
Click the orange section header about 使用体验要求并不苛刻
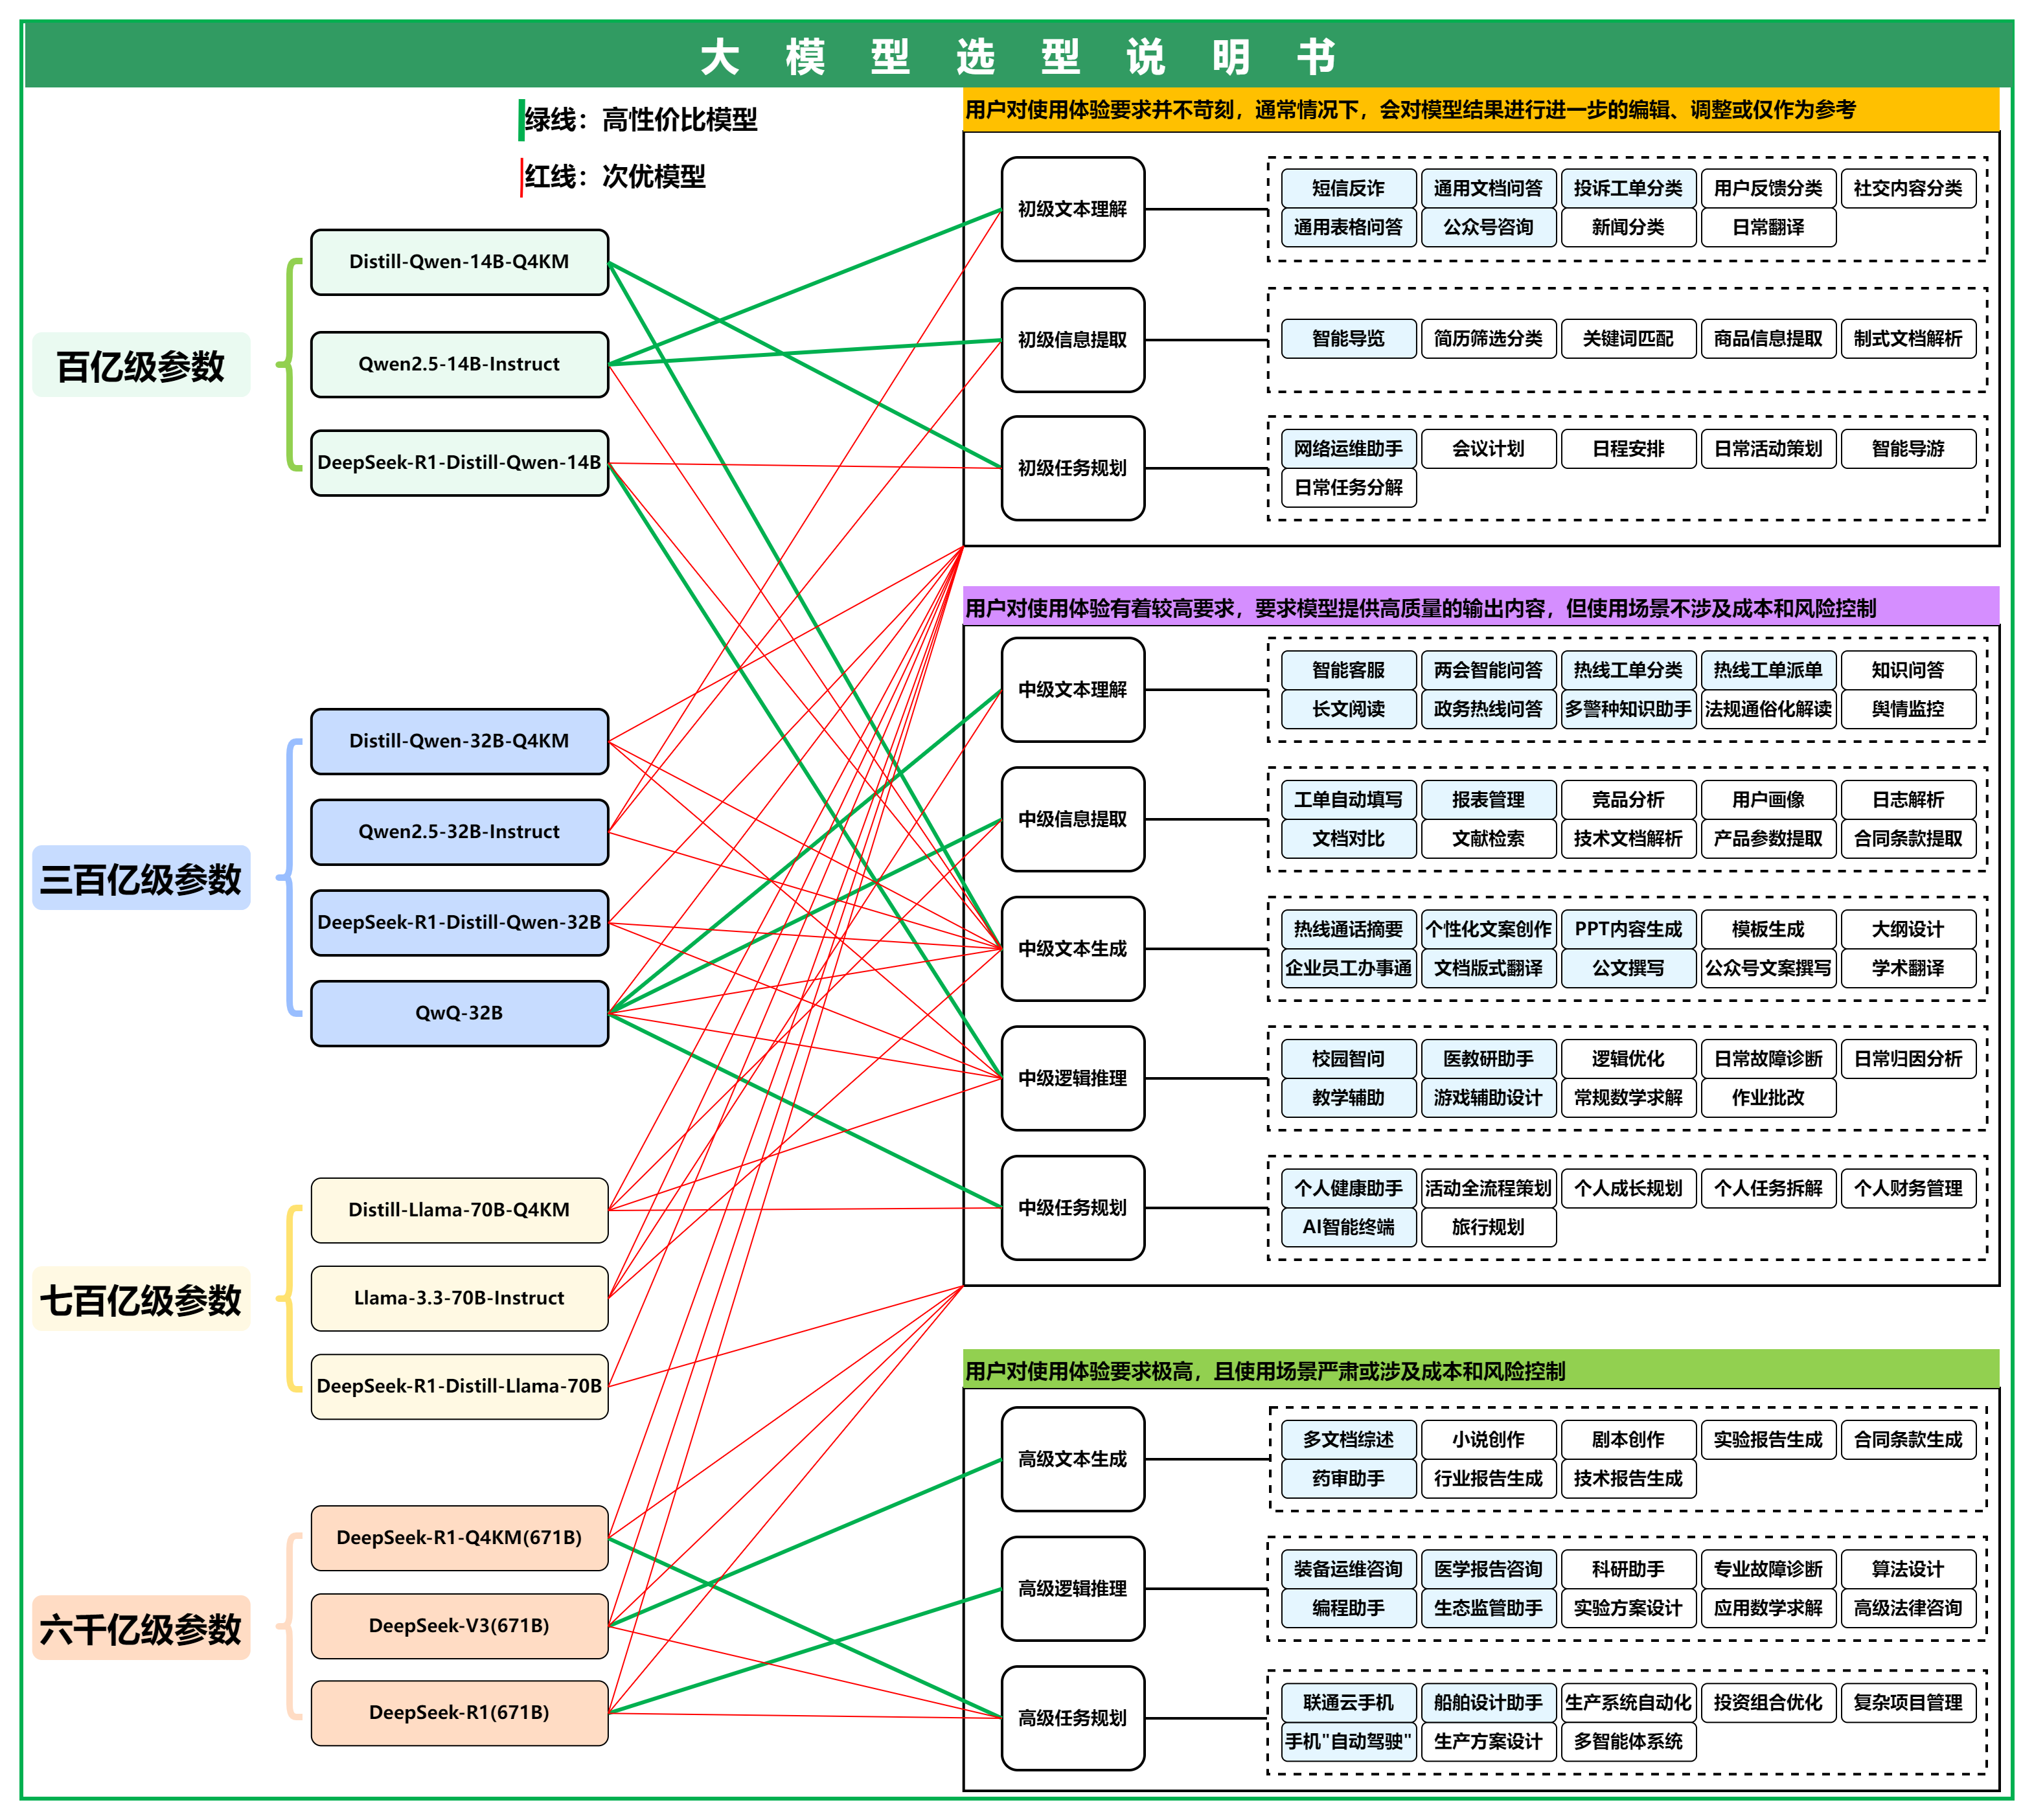coord(1480,110)
